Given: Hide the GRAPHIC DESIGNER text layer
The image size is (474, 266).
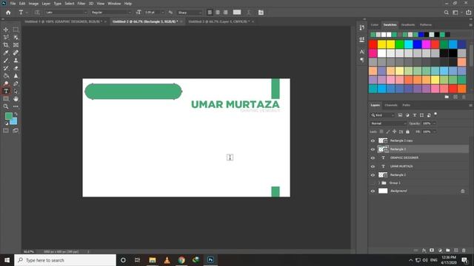Looking at the screenshot, I should (373, 157).
